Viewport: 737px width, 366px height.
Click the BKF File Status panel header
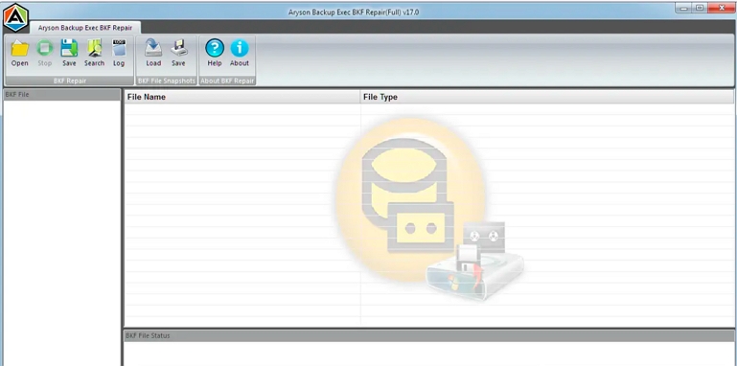428,336
